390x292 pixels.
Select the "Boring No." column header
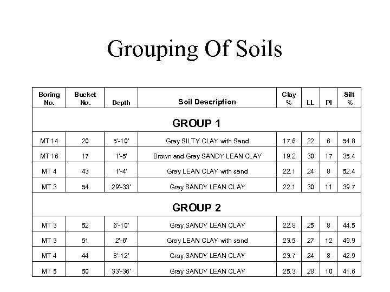49,98
